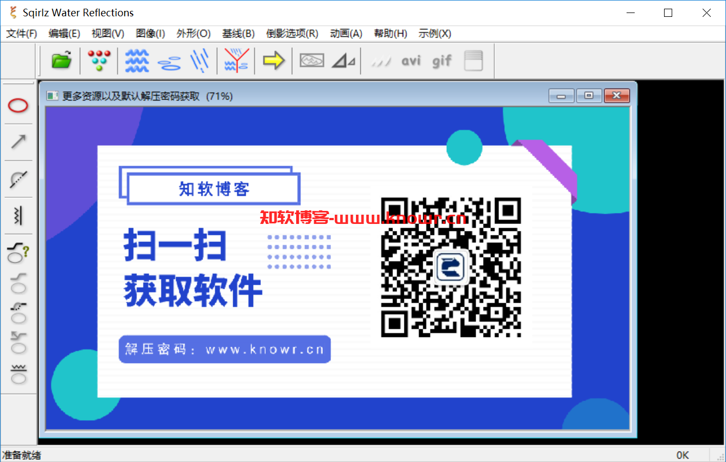Open the 外形(O) menu
Viewport: 726px width, 462px height.
point(193,34)
